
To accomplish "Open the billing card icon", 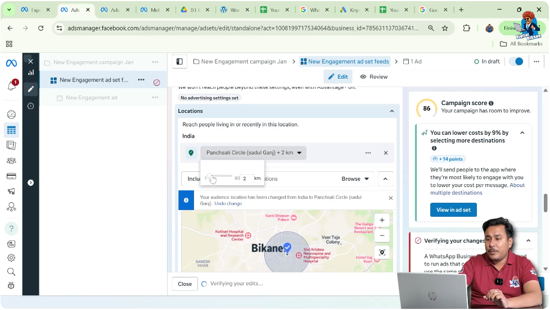I will click(11, 176).
